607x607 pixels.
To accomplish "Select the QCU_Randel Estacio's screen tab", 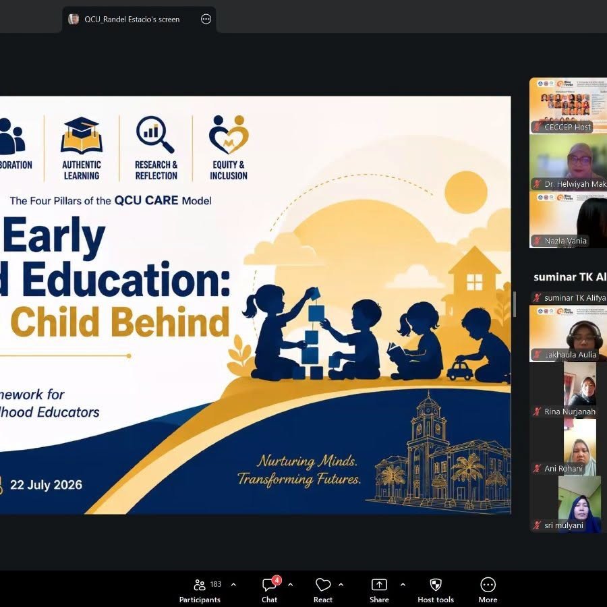I will (x=138, y=20).
